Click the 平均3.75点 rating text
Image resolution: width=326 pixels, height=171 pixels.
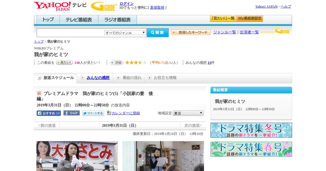coord(160,63)
